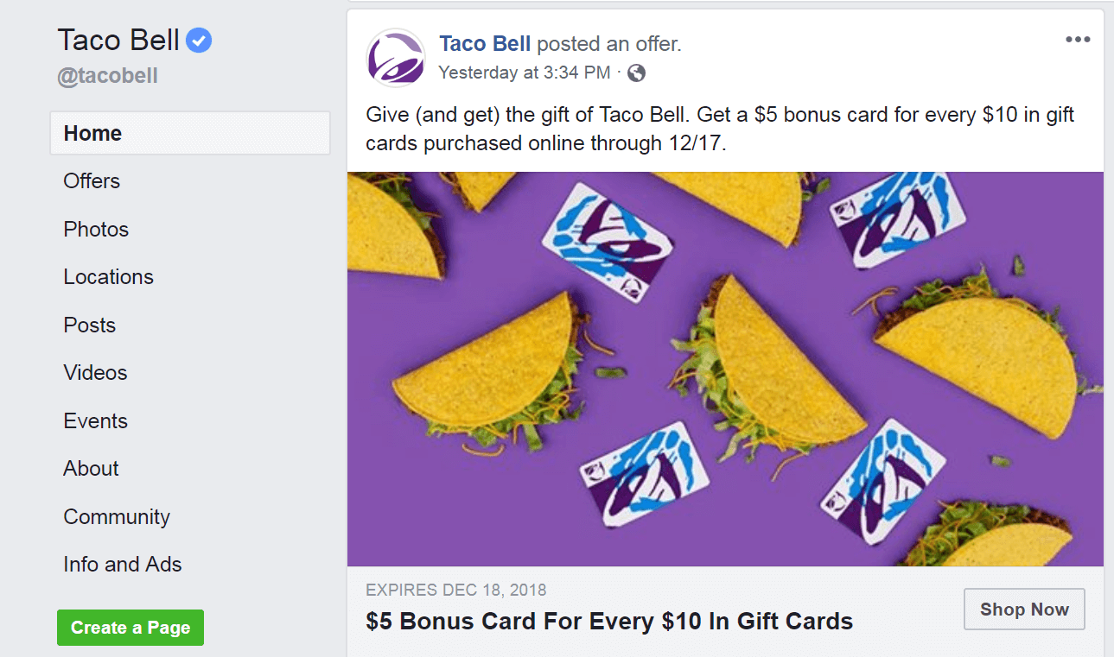Open the $5 Bonus Card offer title
Viewport: 1114px width, 657px height.
point(609,621)
